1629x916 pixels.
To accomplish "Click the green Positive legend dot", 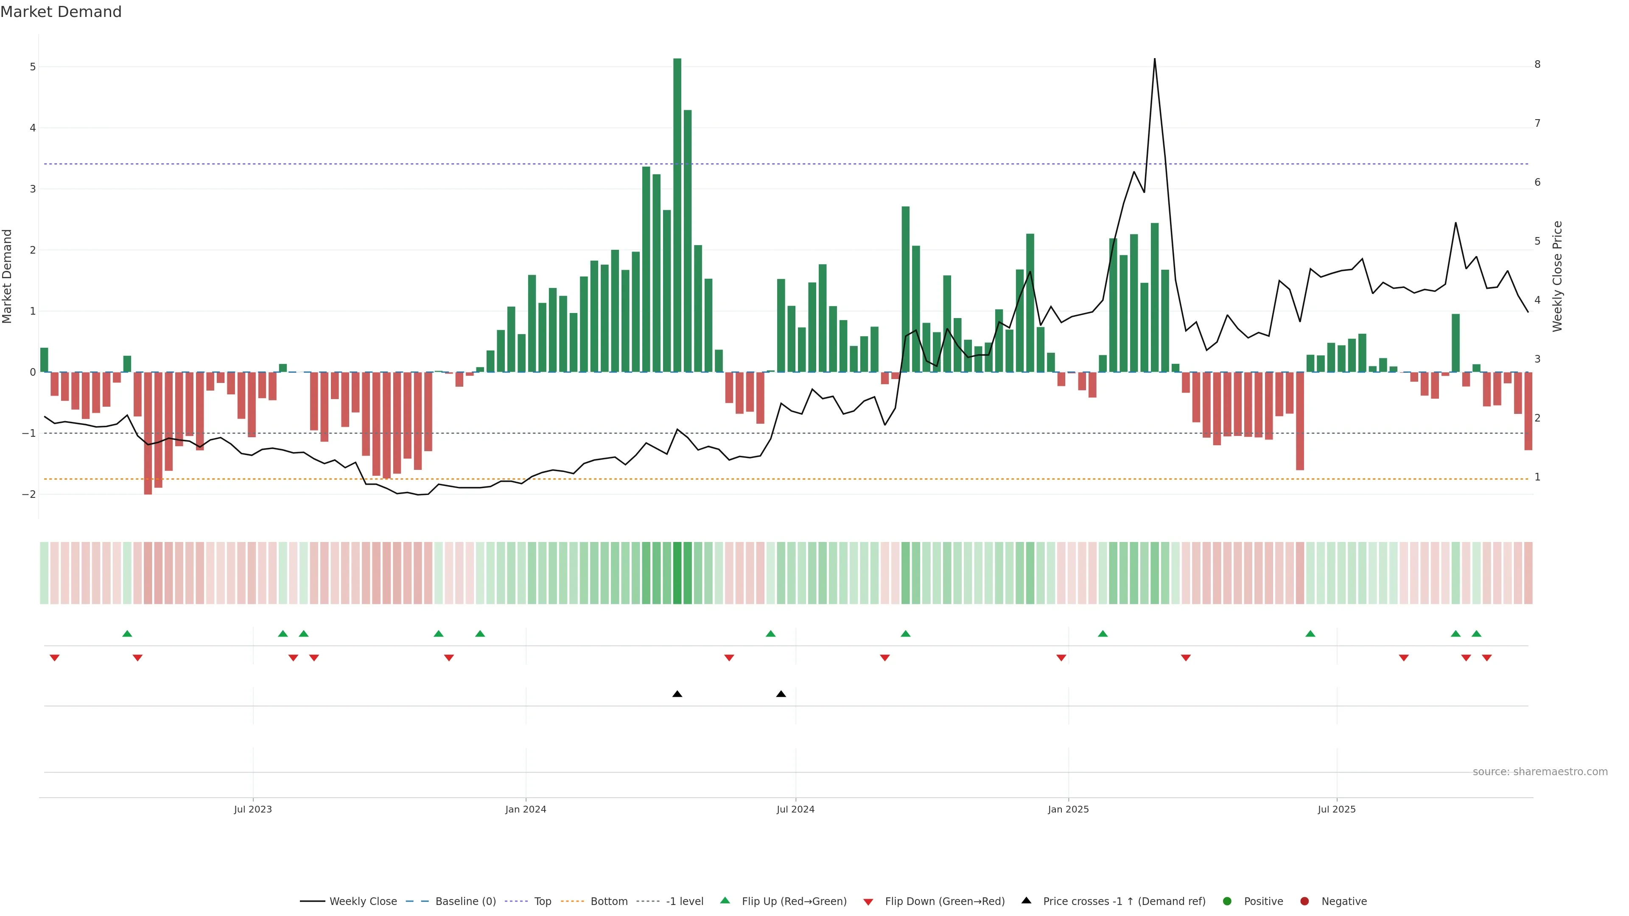I will [x=1227, y=901].
